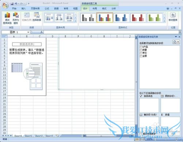Image resolution: width=183 pixels, height=142 pixels.
Task: Open the field list panel options arrow
Action: pos(176,37)
